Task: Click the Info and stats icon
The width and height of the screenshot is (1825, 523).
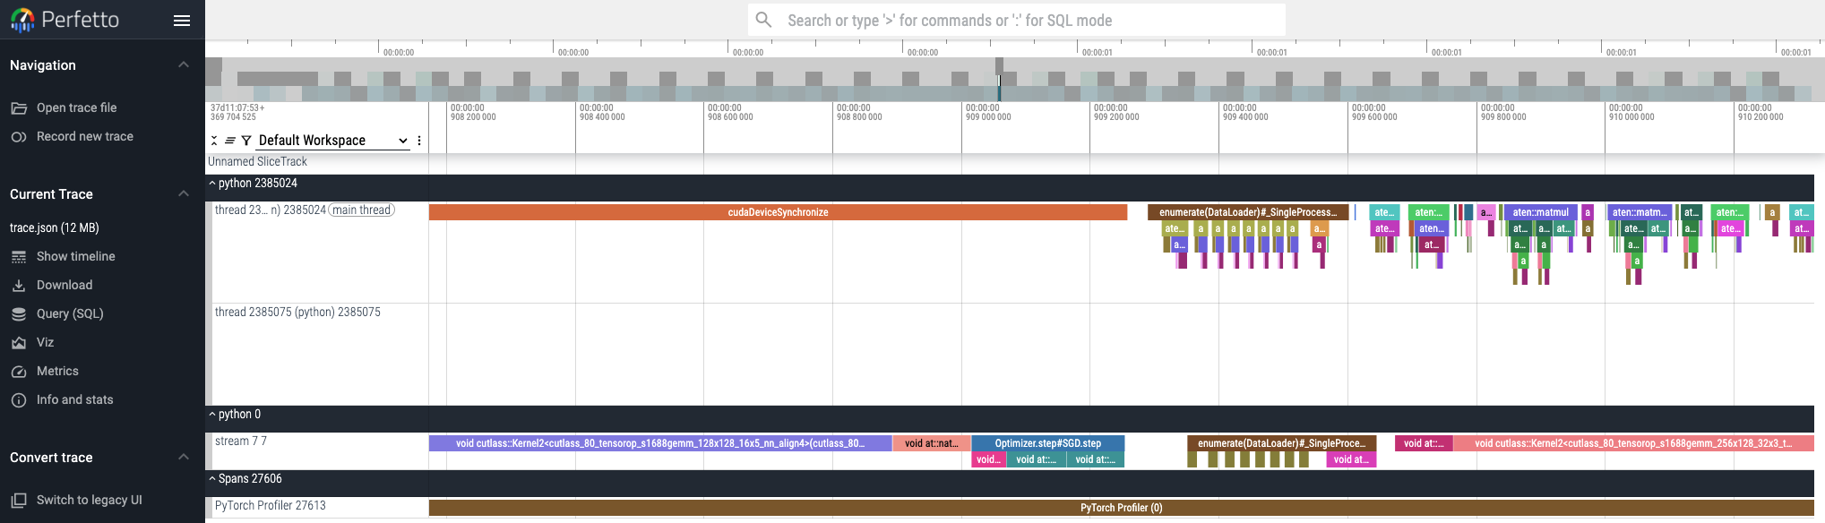Action: click(19, 399)
